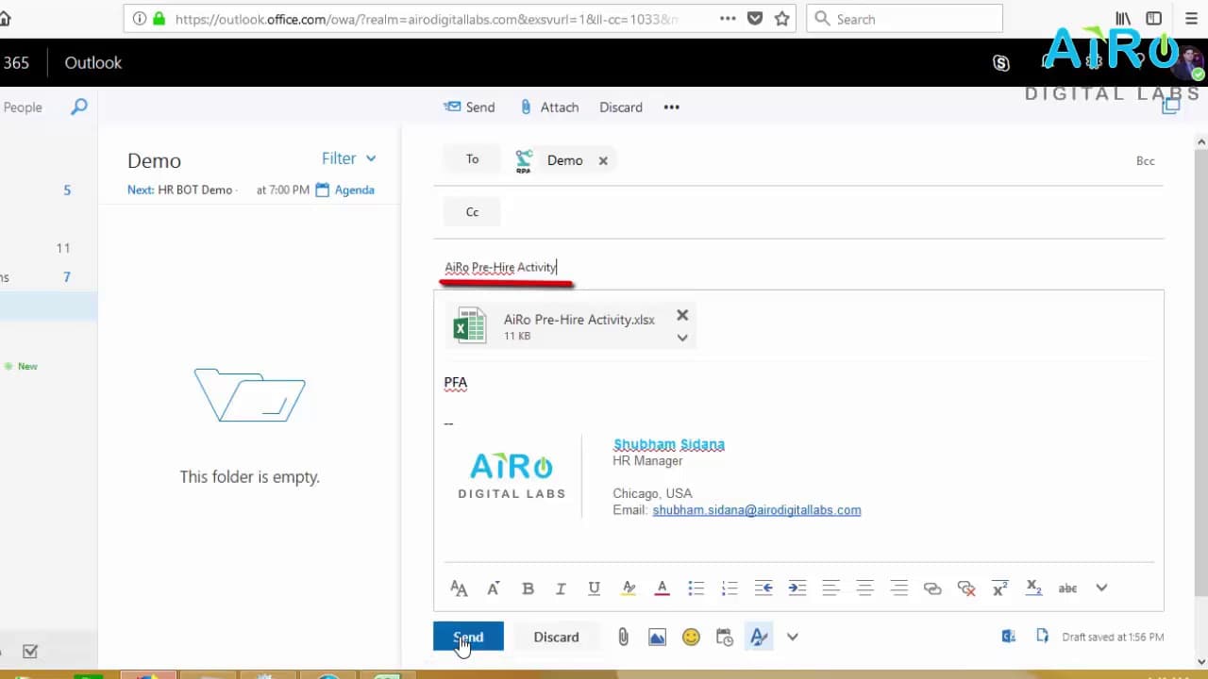Open the To recipients picker

pyautogui.click(x=472, y=159)
